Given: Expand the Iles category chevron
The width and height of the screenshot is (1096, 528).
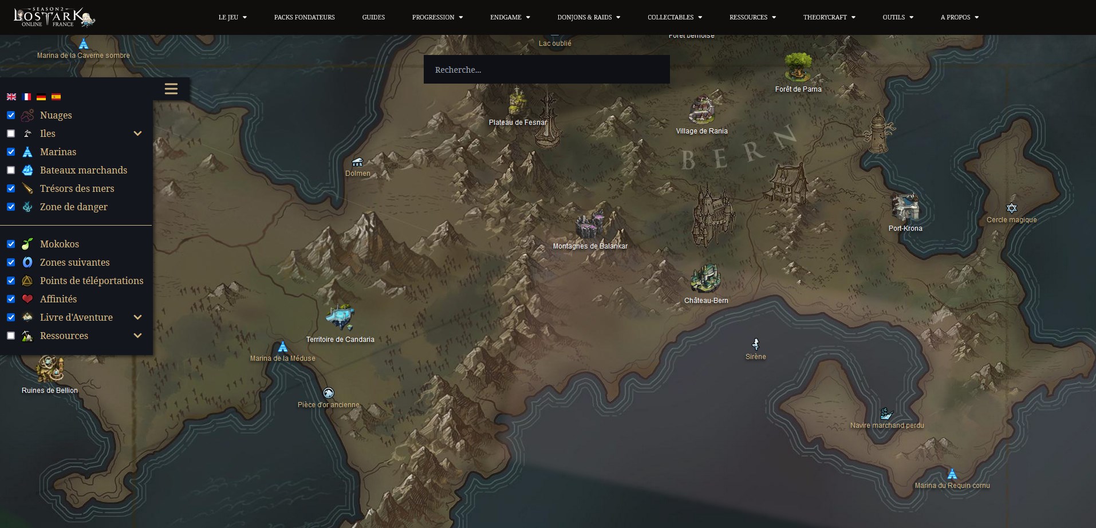Looking at the screenshot, I should (x=137, y=133).
